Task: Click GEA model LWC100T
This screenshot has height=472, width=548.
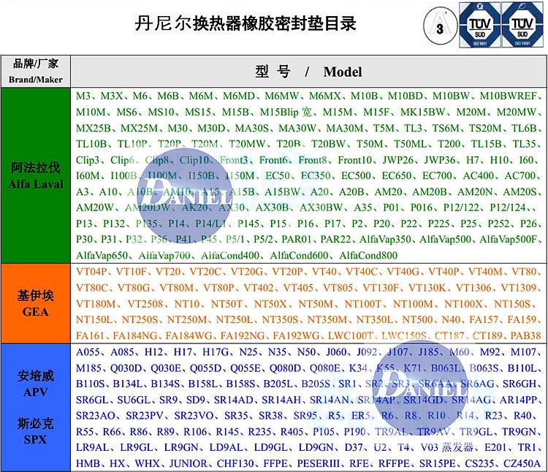Action: click(x=350, y=336)
